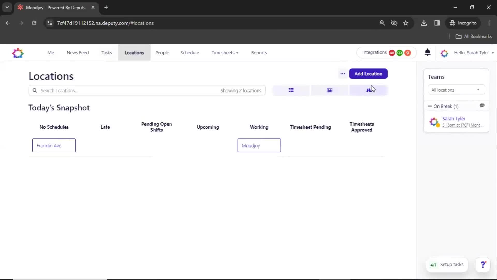This screenshot has height=280, width=497.
Task: Open the Tasks tab
Action: (107, 53)
